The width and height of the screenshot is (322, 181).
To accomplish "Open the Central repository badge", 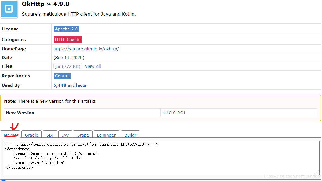I will click(x=62, y=76).
